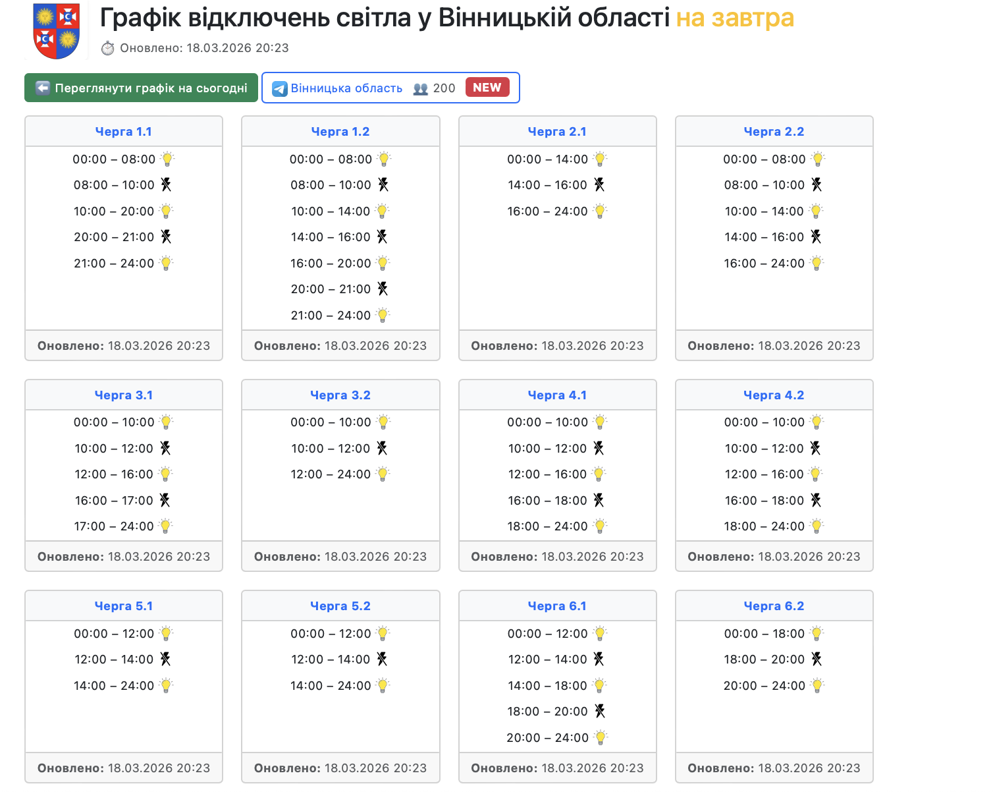The width and height of the screenshot is (993, 792).
Task: Click the light bulb for Черга 3.2 12:00–24:00
Action: pyautogui.click(x=383, y=474)
